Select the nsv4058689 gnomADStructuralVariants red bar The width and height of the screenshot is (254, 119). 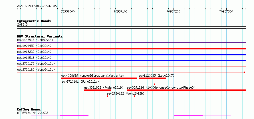[99, 78]
